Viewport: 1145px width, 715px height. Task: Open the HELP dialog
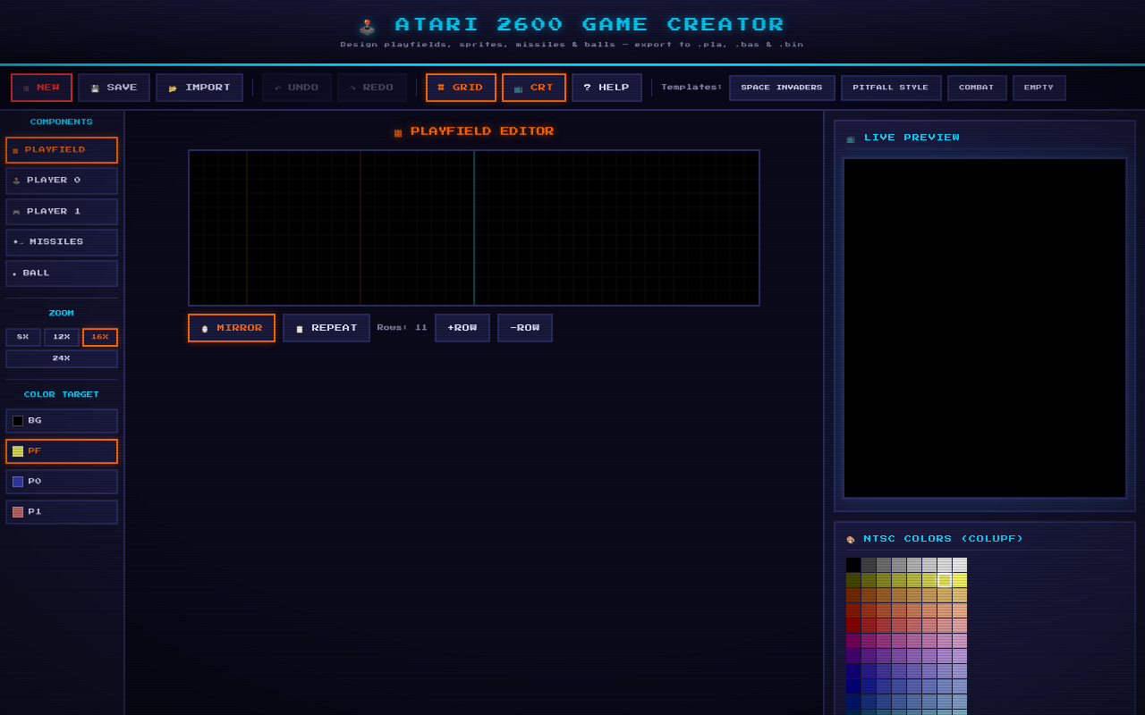coord(606,88)
